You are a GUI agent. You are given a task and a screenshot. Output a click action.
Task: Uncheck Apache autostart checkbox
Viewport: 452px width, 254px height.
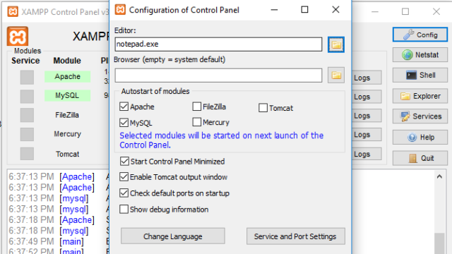tap(124, 107)
